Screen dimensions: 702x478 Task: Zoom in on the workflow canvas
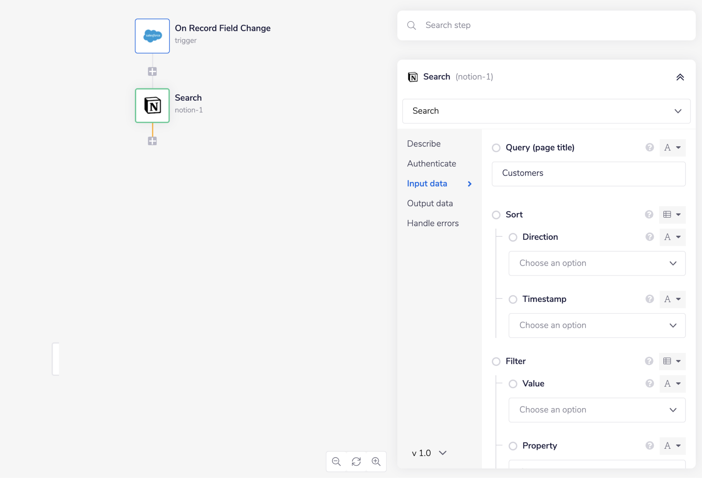click(376, 462)
